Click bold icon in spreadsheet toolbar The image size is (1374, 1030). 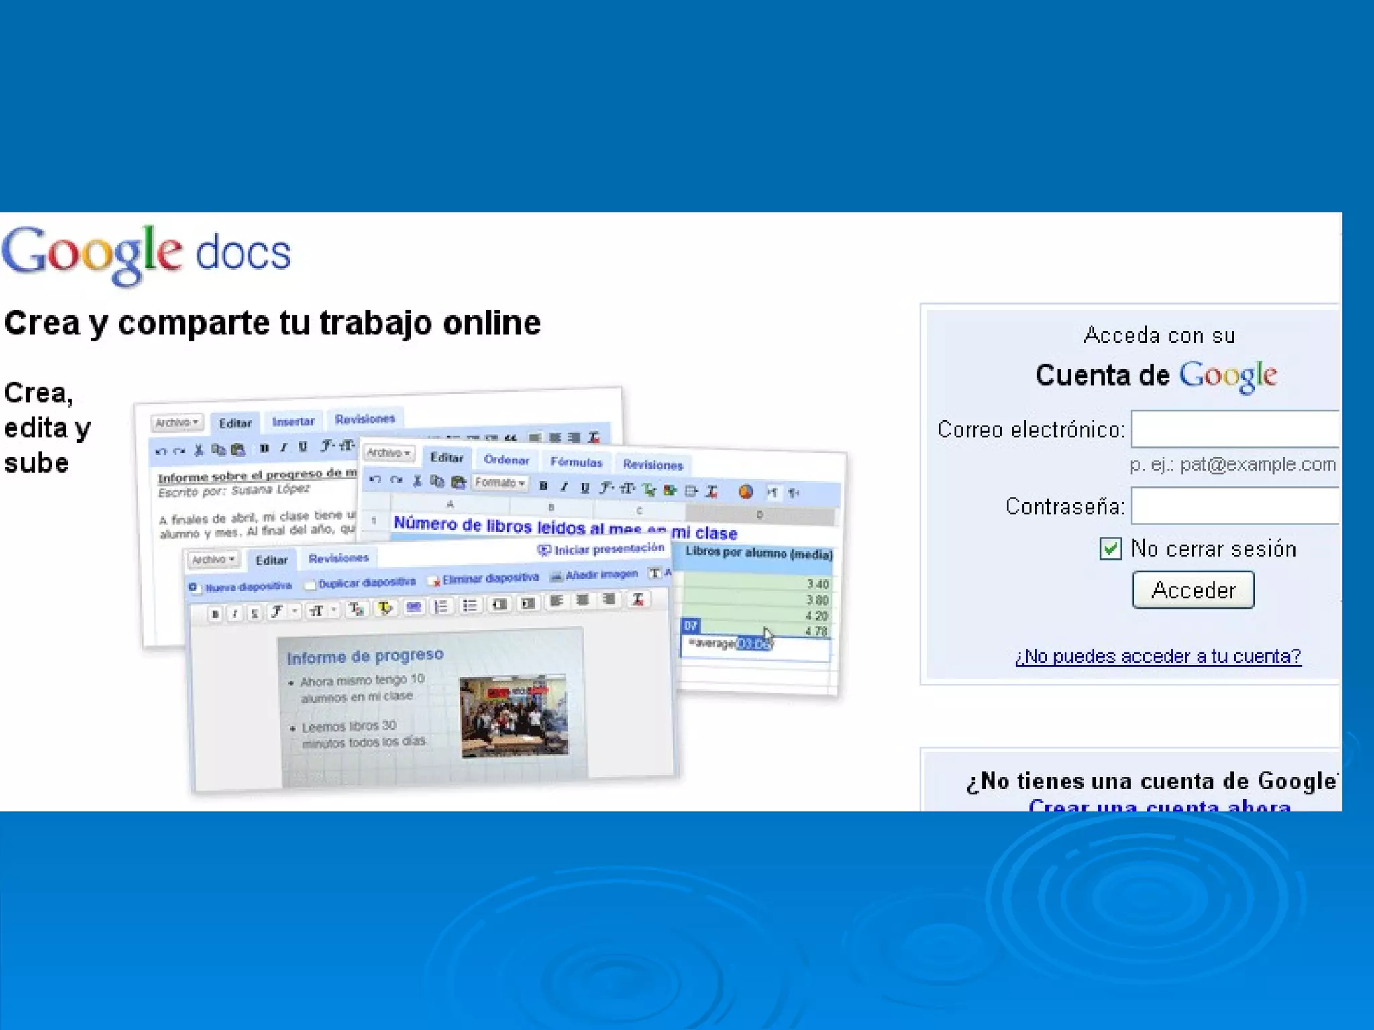[x=543, y=486]
